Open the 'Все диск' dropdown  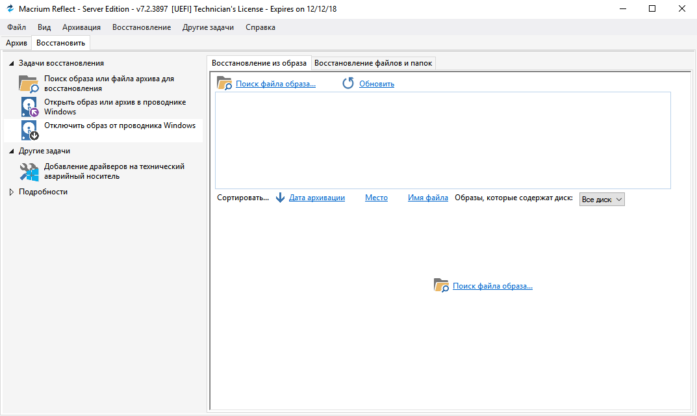(x=602, y=200)
